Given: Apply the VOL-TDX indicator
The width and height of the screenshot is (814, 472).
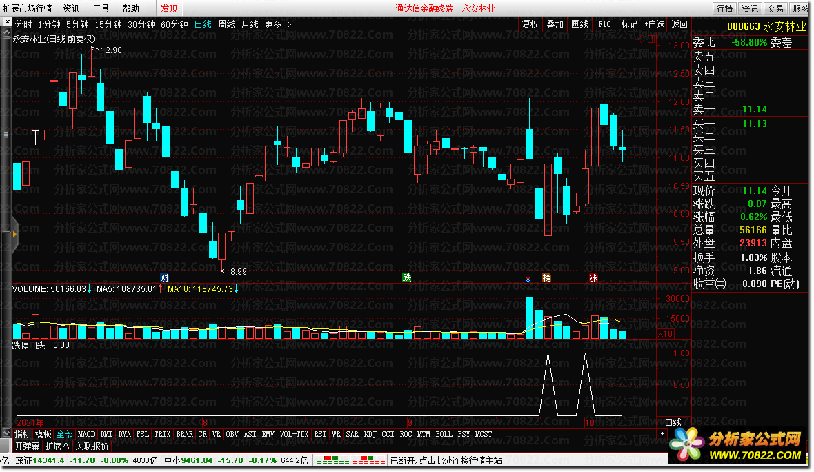Looking at the screenshot, I should (x=294, y=434).
